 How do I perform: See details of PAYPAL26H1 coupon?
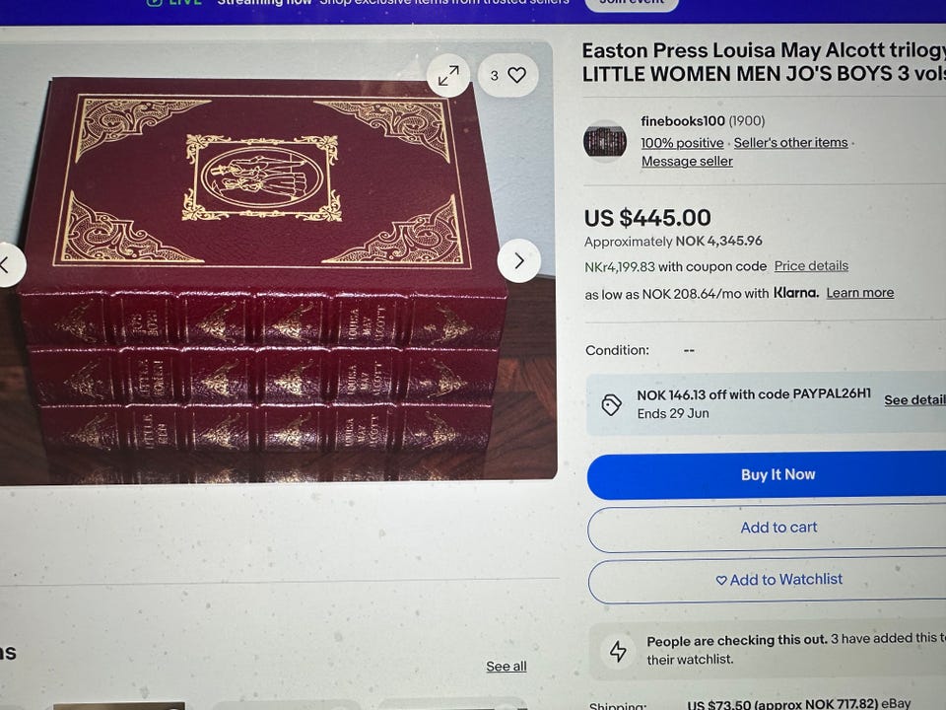pyautogui.click(x=914, y=399)
